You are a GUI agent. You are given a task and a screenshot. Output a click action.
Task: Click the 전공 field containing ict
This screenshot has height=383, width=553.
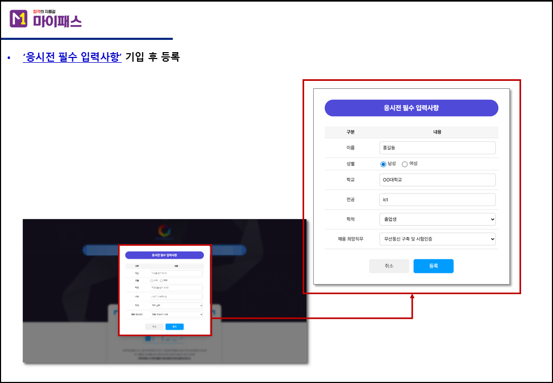point(437,199)
